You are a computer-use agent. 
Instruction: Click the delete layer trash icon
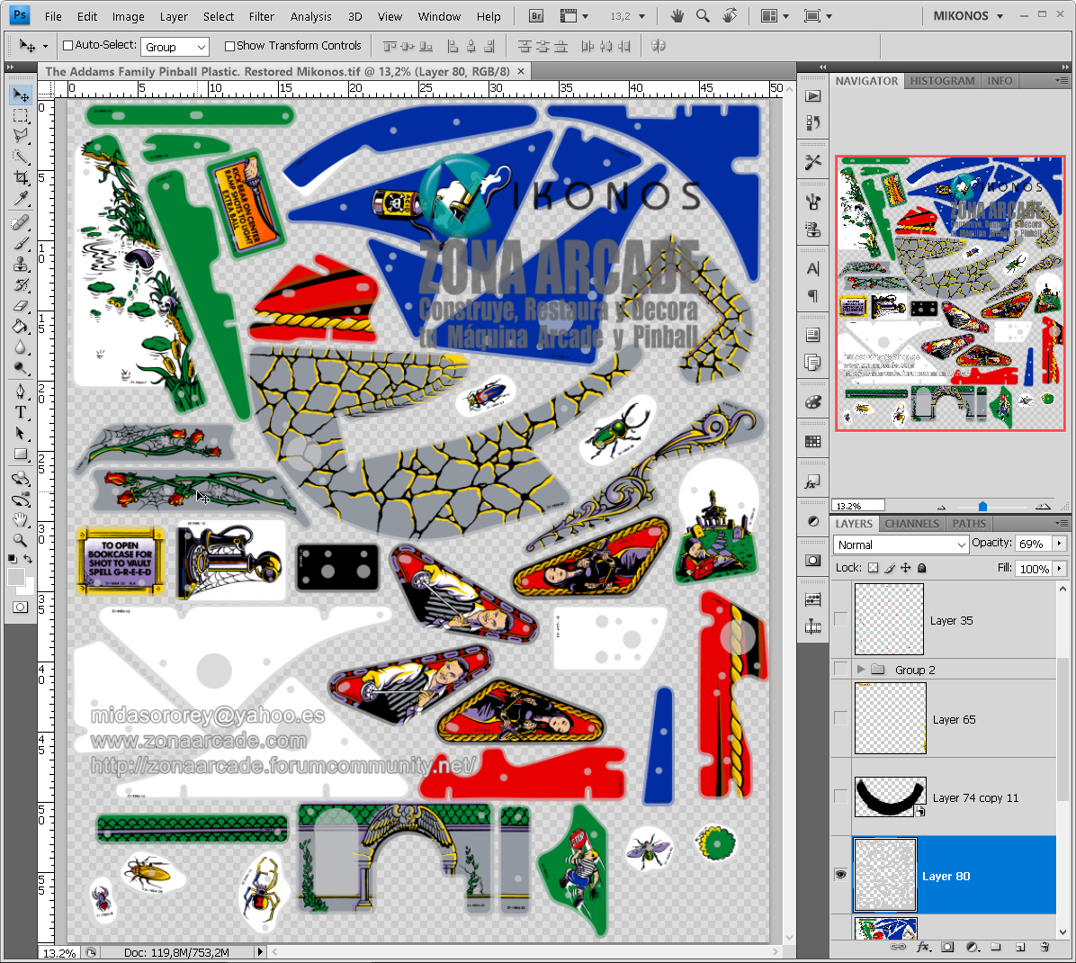pos(1045,947)
